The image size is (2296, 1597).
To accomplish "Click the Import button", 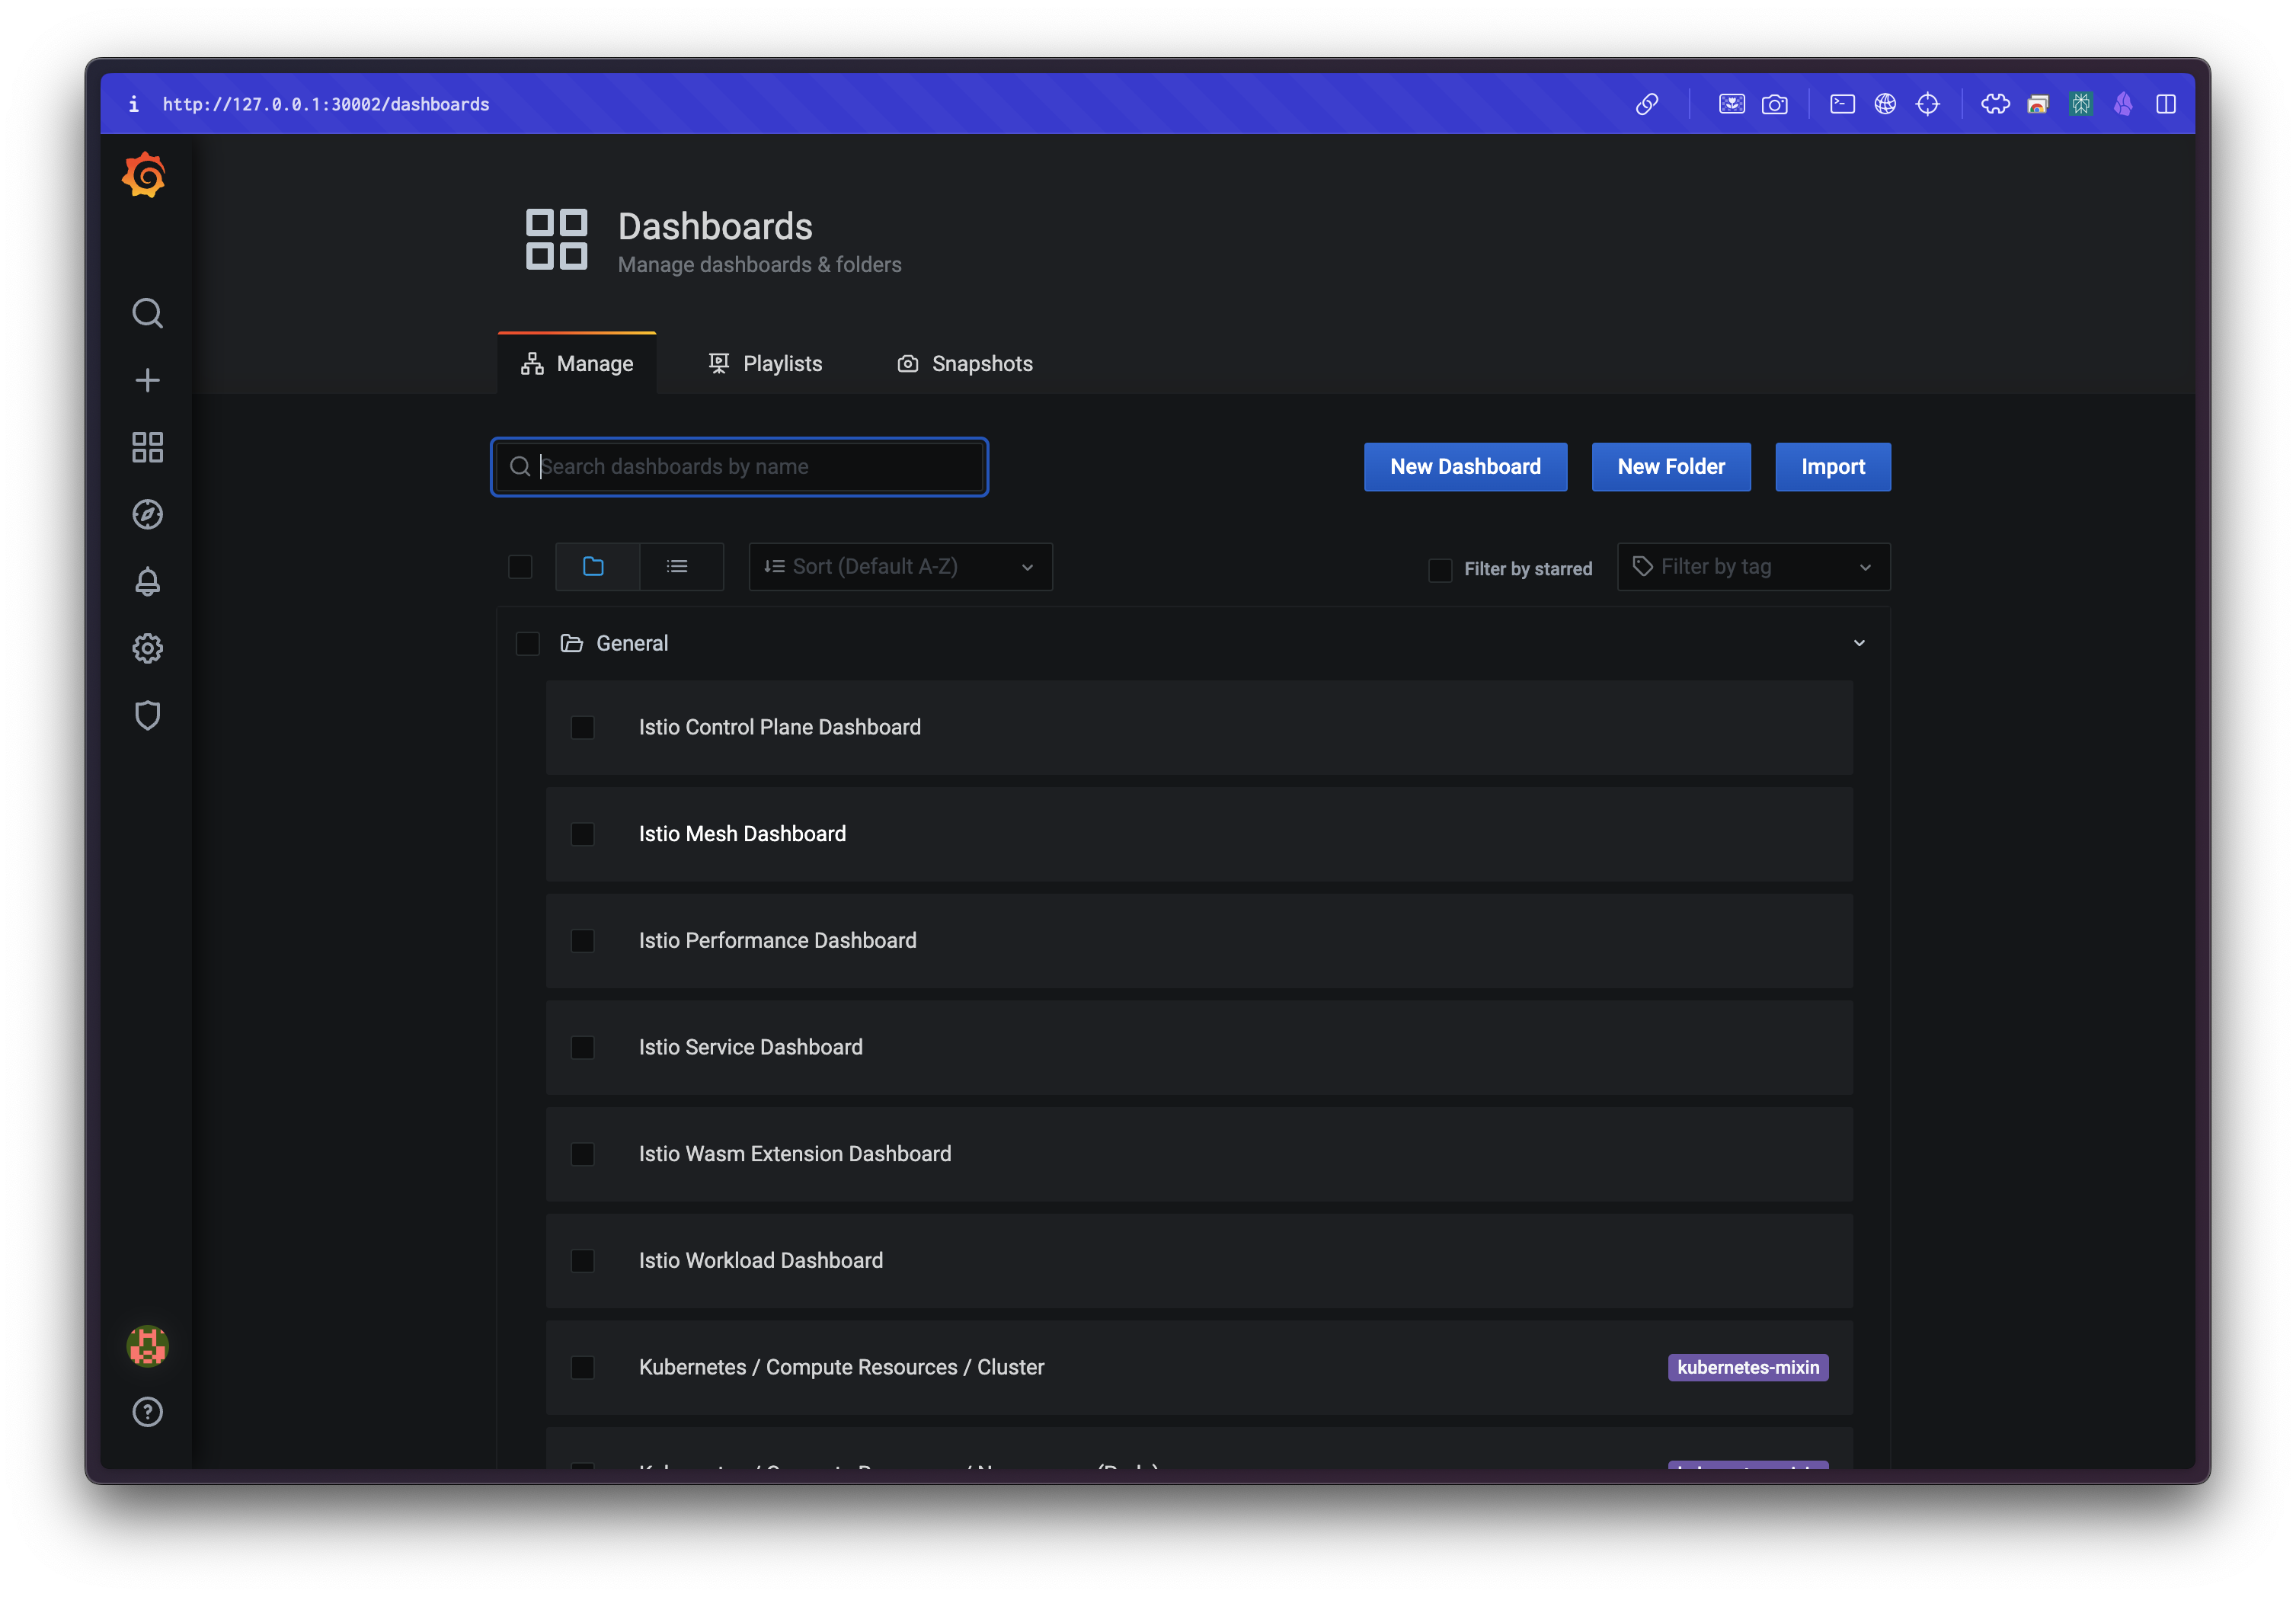I will coord(1833,467).
